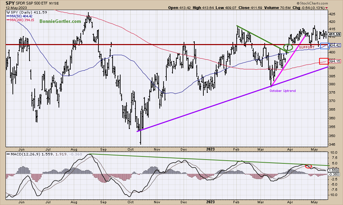Click Jun on the MACD panel time axis
Image resolution: width=343 pixels, height=205 pixels.
coord(21,202)
